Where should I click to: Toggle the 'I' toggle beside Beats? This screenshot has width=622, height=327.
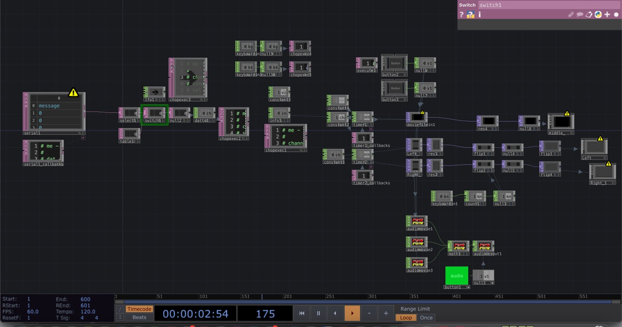tap(120, 317)
